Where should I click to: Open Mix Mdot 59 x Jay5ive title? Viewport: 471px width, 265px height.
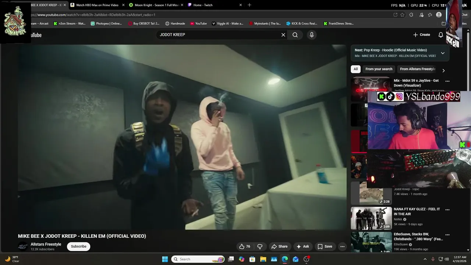[416, 83]
